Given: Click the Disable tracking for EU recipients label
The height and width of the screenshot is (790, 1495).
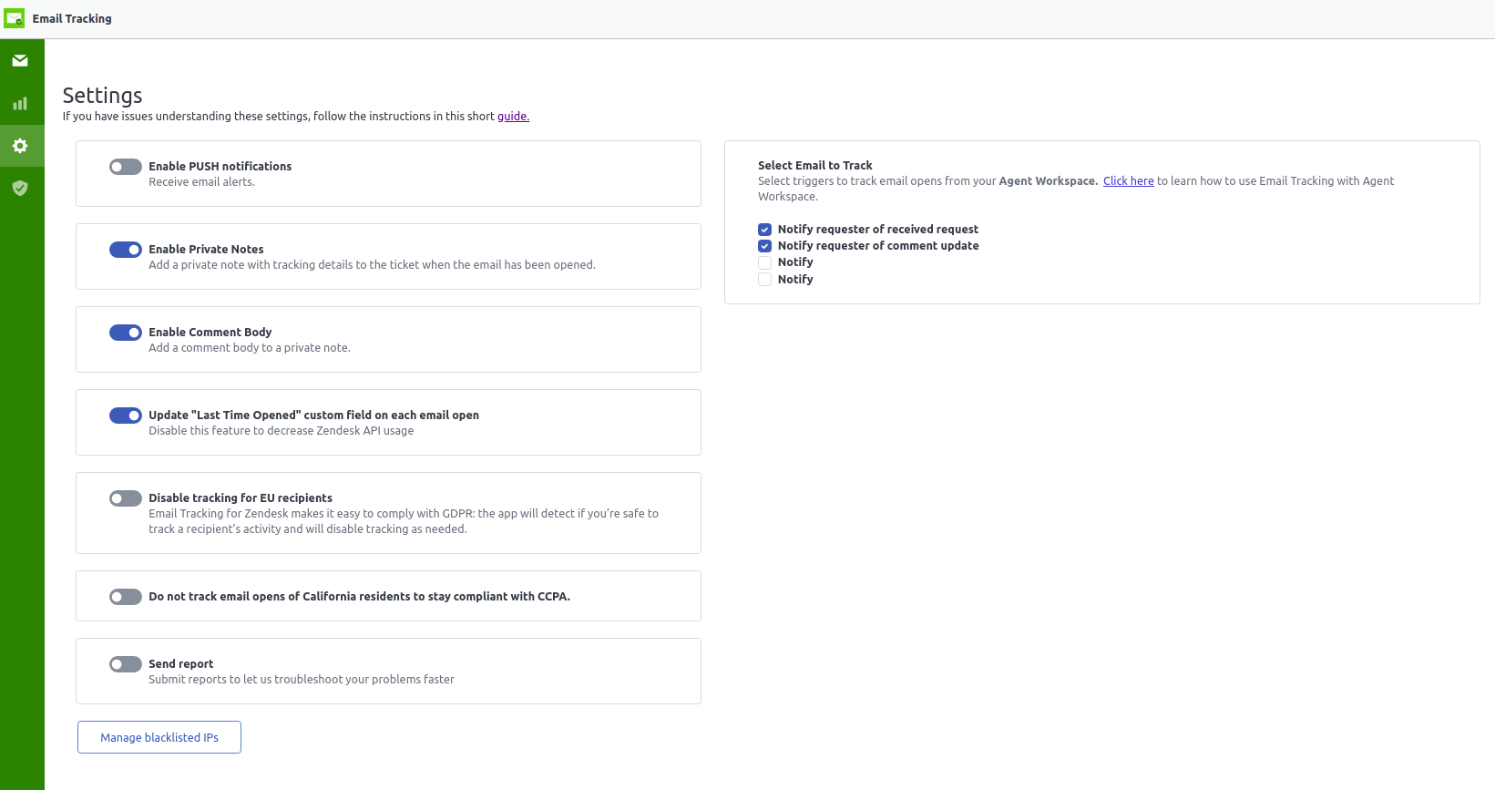Looking at the screenshot, I should pyautogui.click(x=241, y=498).
